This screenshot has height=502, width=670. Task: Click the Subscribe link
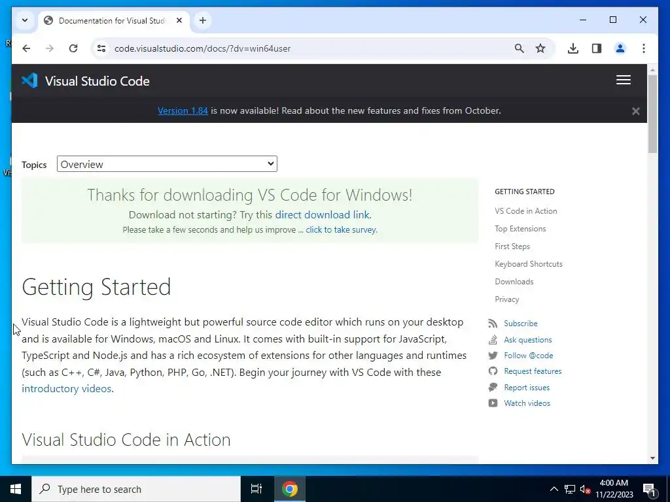520,324
